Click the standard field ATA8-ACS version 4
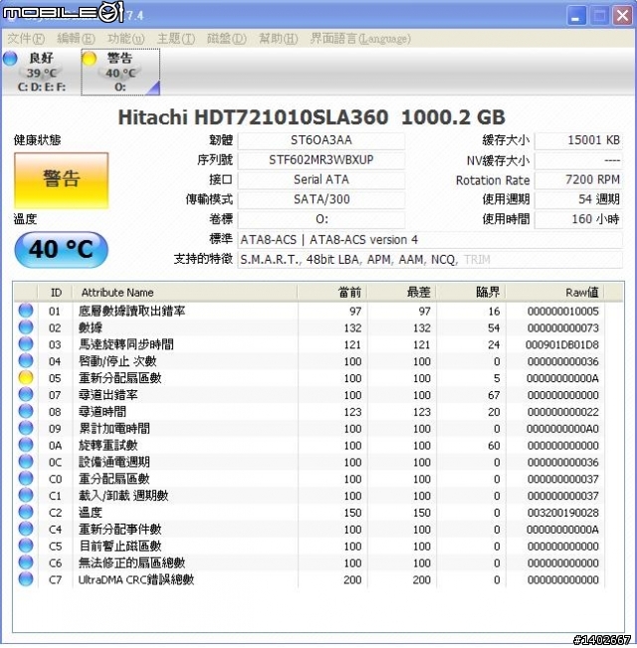Viewport: 637px width, 648px height. 430,240
